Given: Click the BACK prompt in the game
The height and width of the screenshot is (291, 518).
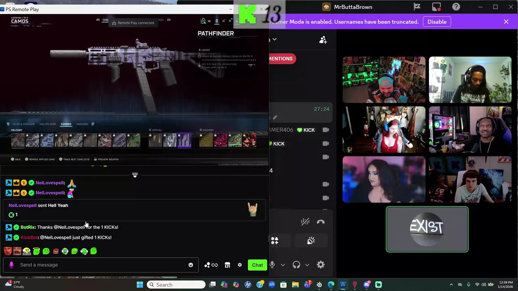Looking at the screenshot, I should 16,159.
